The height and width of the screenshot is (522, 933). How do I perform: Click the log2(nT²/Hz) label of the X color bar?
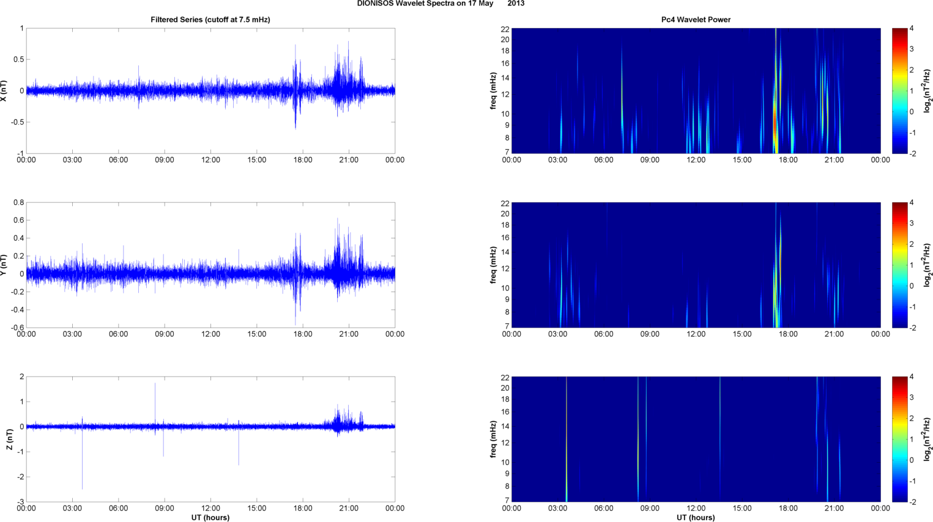[927, 90]
